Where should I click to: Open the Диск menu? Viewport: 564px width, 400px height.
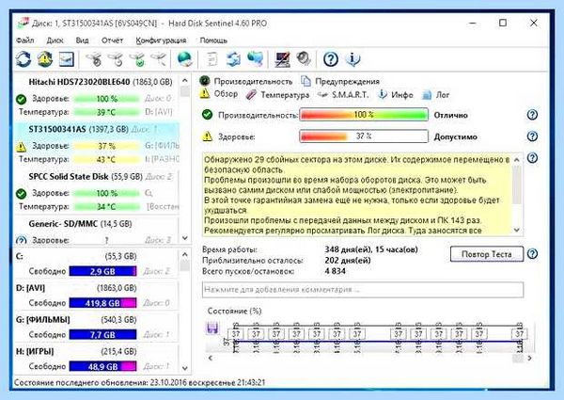(55, 40)
